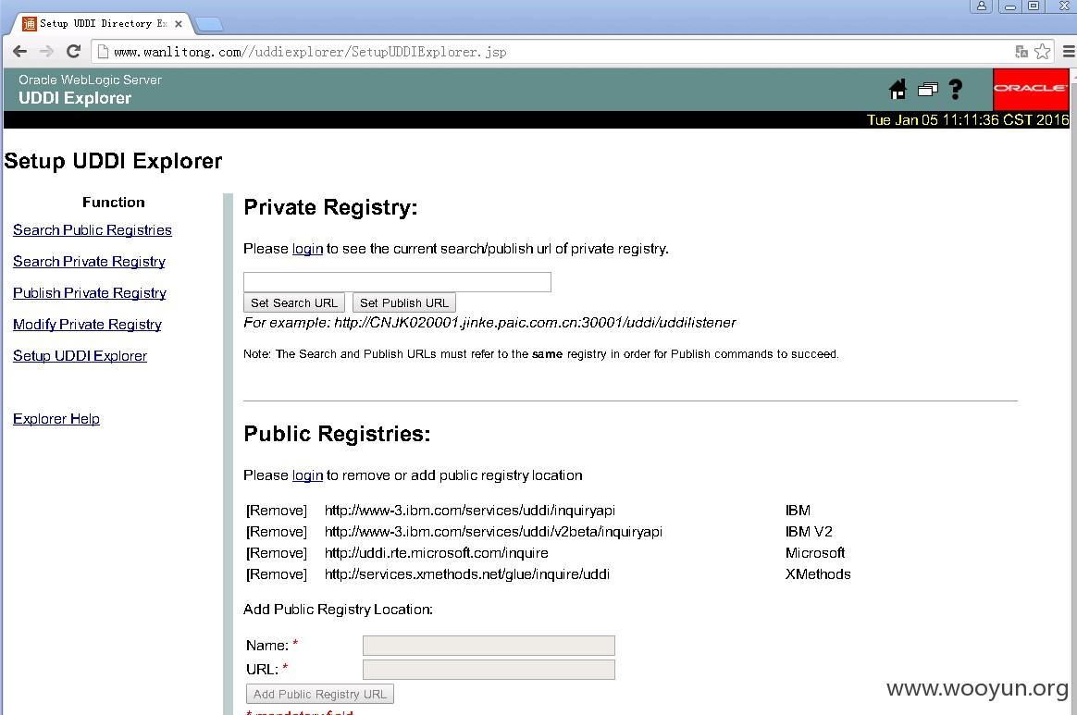Open Modify Private Registry link

tap(87, 324)
